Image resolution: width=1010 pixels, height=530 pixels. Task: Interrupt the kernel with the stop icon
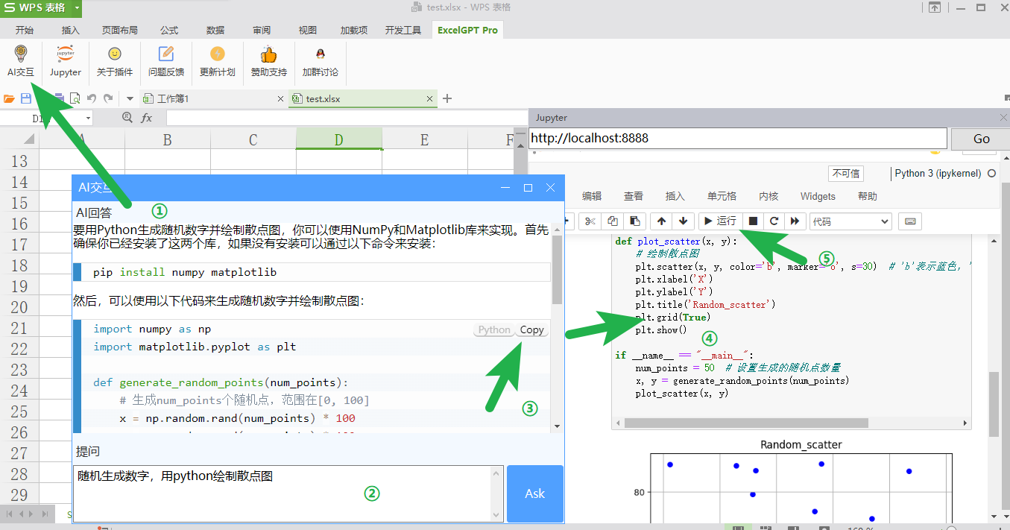pos(753,221)
